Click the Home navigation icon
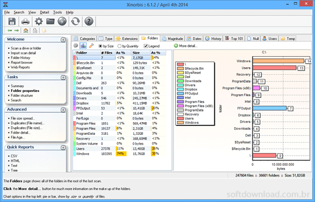This screenshot has height=202, width=315. 26,30
